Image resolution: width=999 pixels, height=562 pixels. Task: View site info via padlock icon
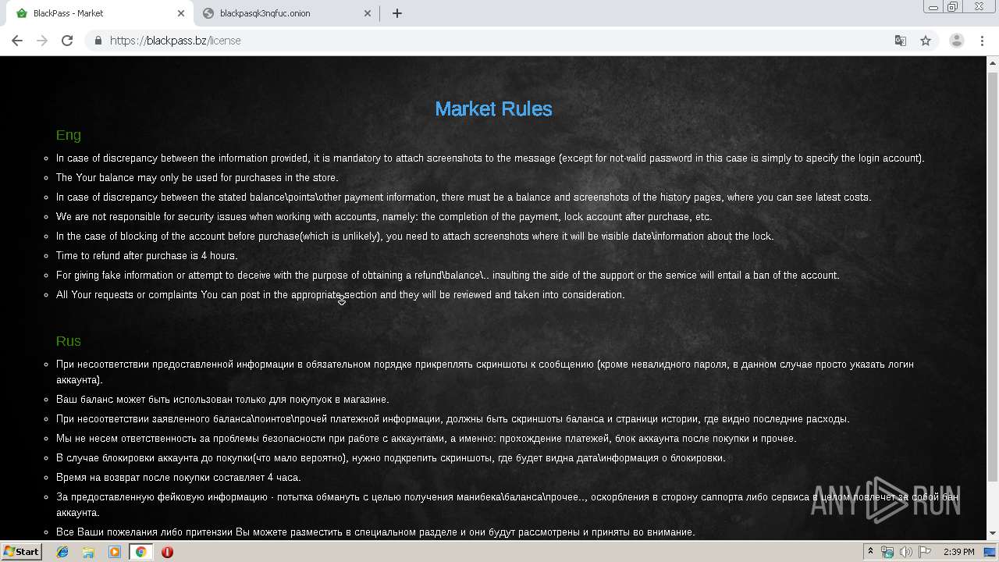[98, 41]
